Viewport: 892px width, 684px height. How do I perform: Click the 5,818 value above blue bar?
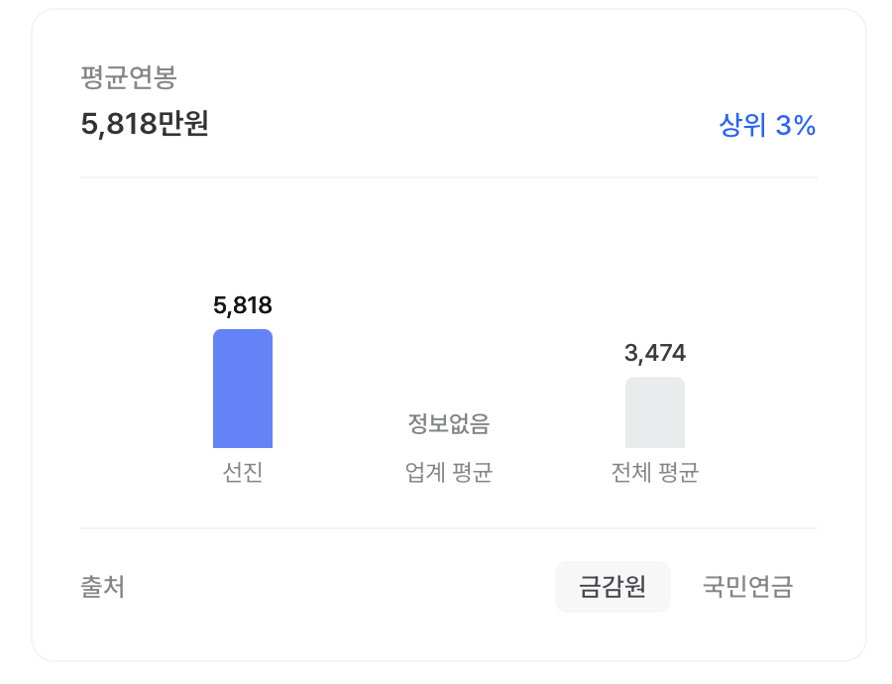pos(243,305)
